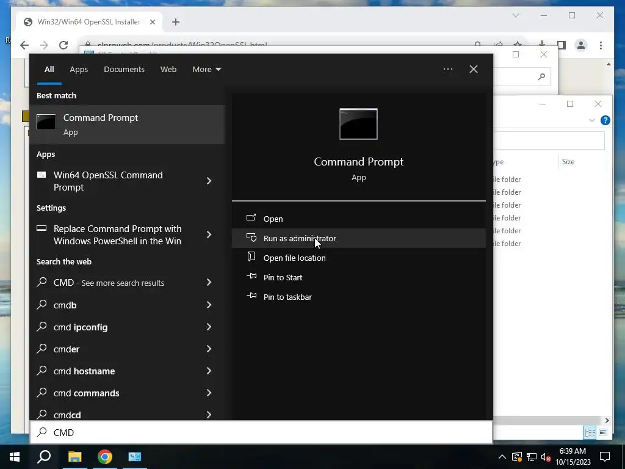Switch Explorer to details view icon
625x469 pixels.
click(x=590, y=432)
